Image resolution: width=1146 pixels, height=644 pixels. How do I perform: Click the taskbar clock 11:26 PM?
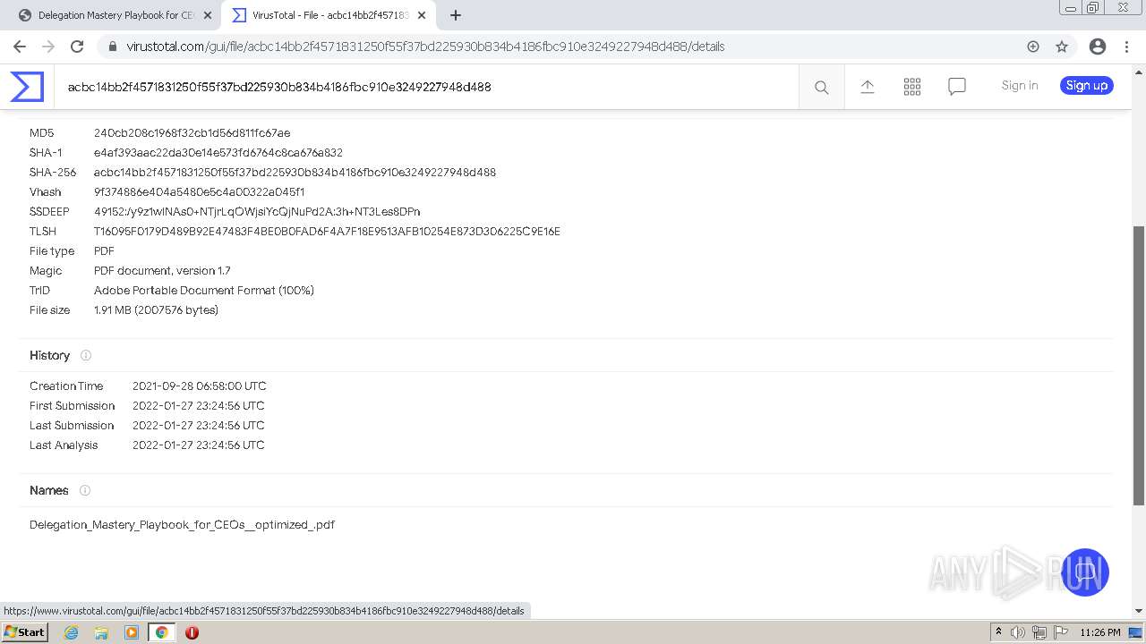[x=1100, y=632]
